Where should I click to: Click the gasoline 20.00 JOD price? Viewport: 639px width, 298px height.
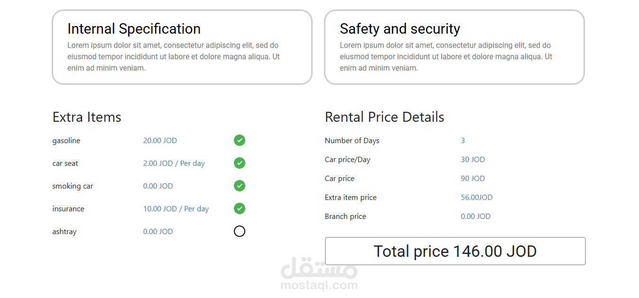click(160, 141)
